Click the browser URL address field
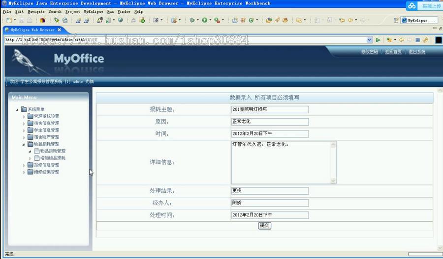Screen dimensions: 443x259 (x=185, y=40)
